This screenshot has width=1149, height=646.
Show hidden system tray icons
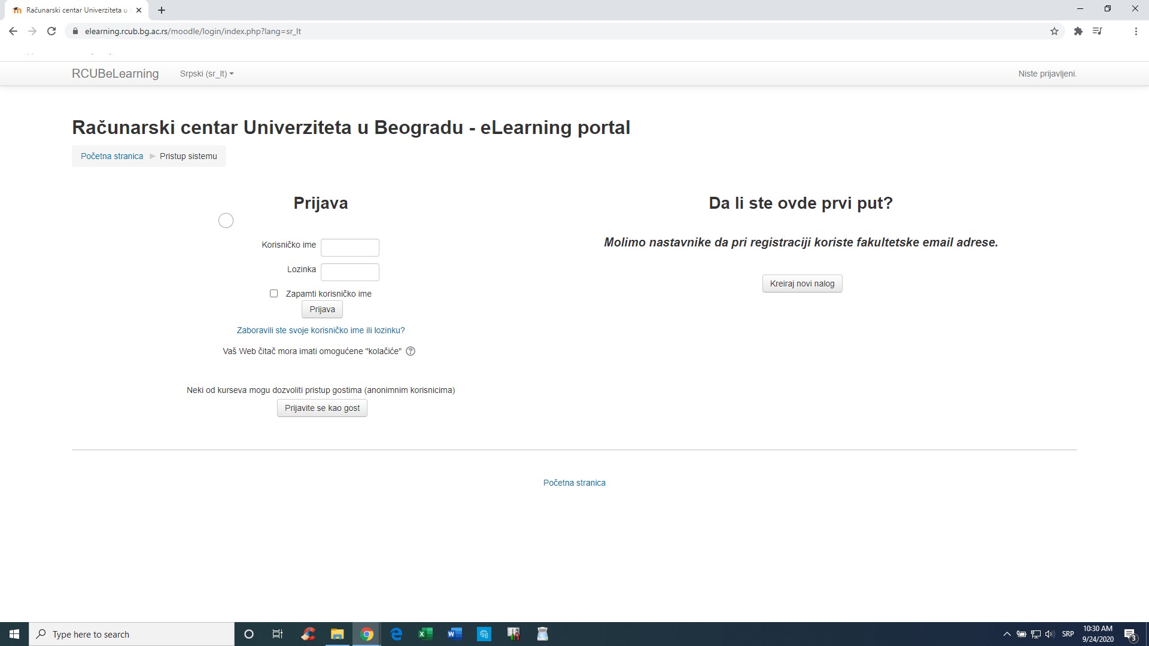(1007, 634)
